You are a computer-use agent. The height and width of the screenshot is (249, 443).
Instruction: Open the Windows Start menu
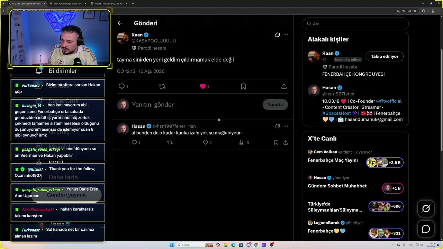[171, 245]
